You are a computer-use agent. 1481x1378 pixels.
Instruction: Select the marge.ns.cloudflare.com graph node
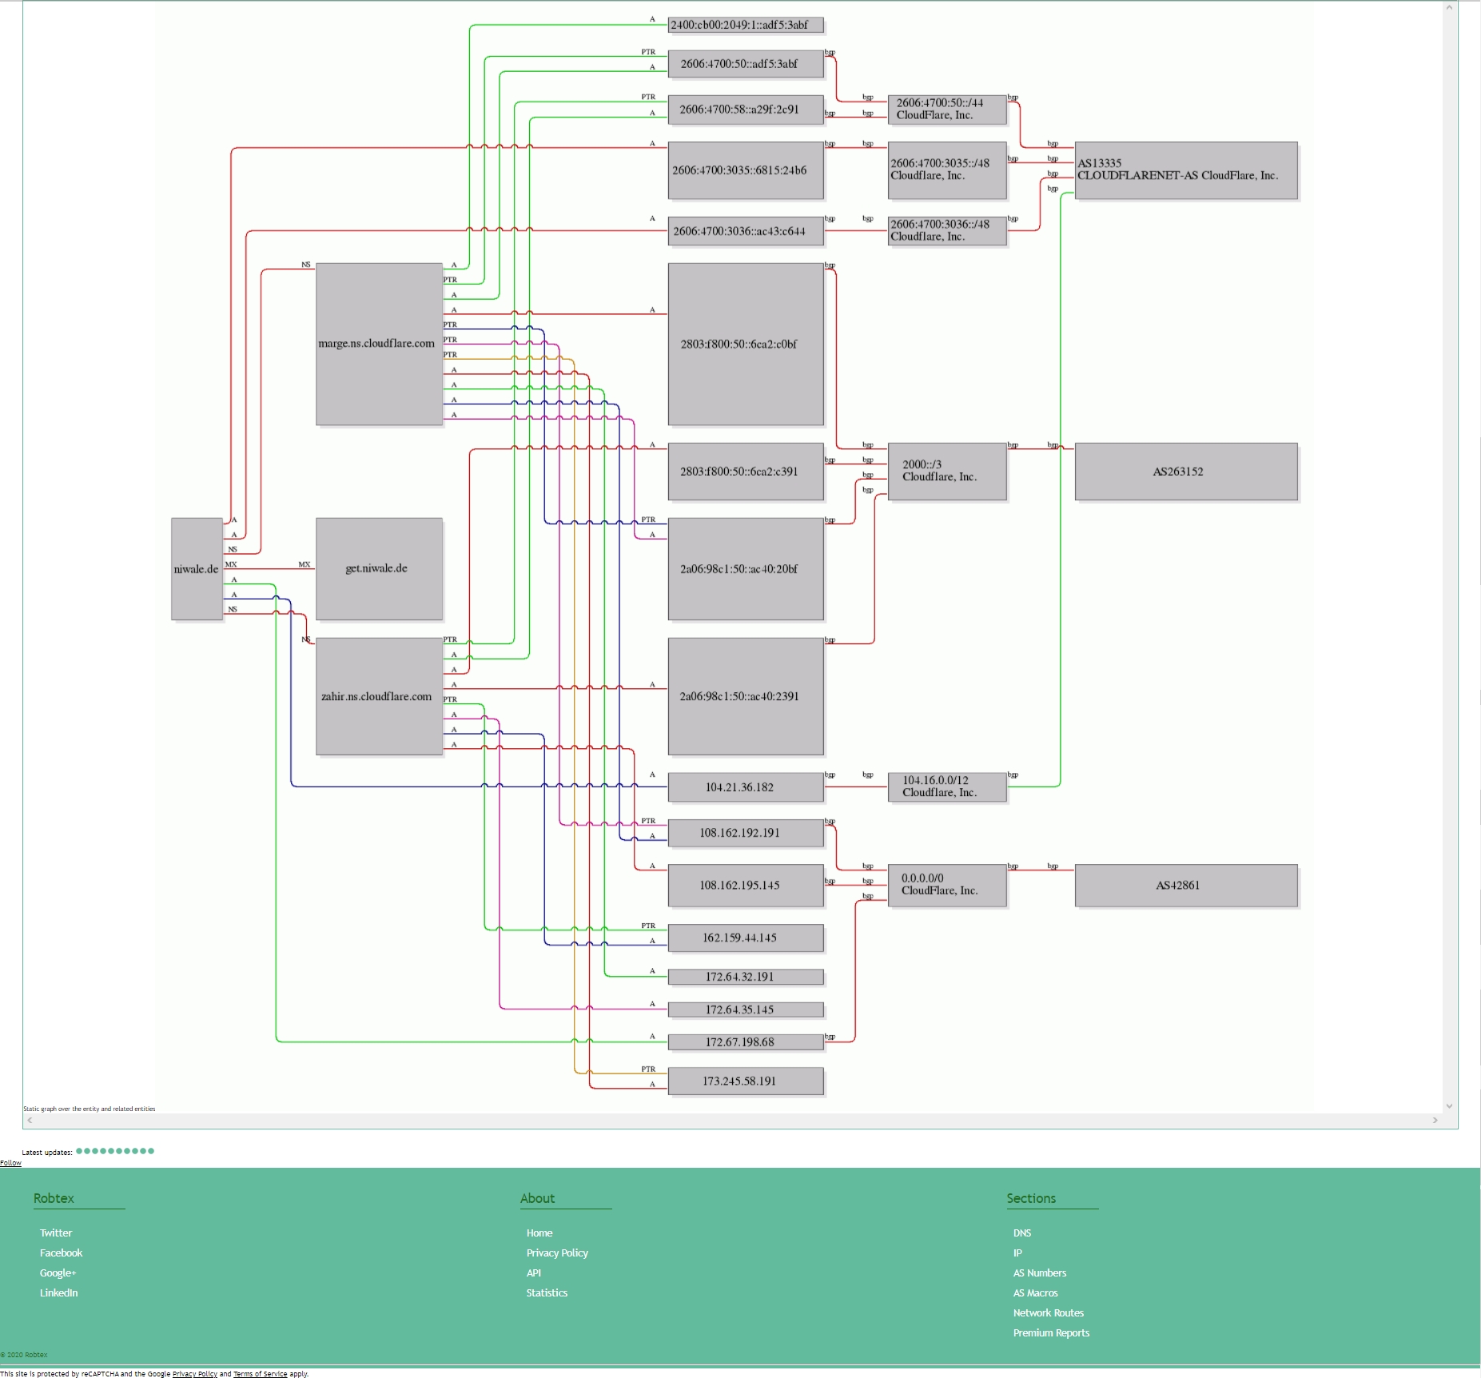pyautogui.click(x=379, y=344)
